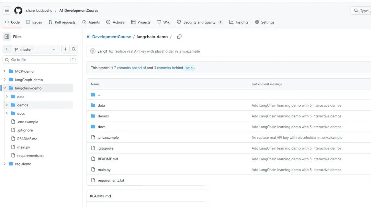The height and width of the screenshot is (207, 371).
Task: Click README.md file icon in tree
Action: point(13,139)
